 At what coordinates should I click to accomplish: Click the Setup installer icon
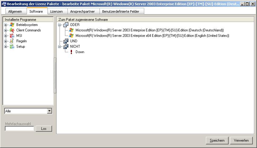pyautogui.click(x=12, y=47)
